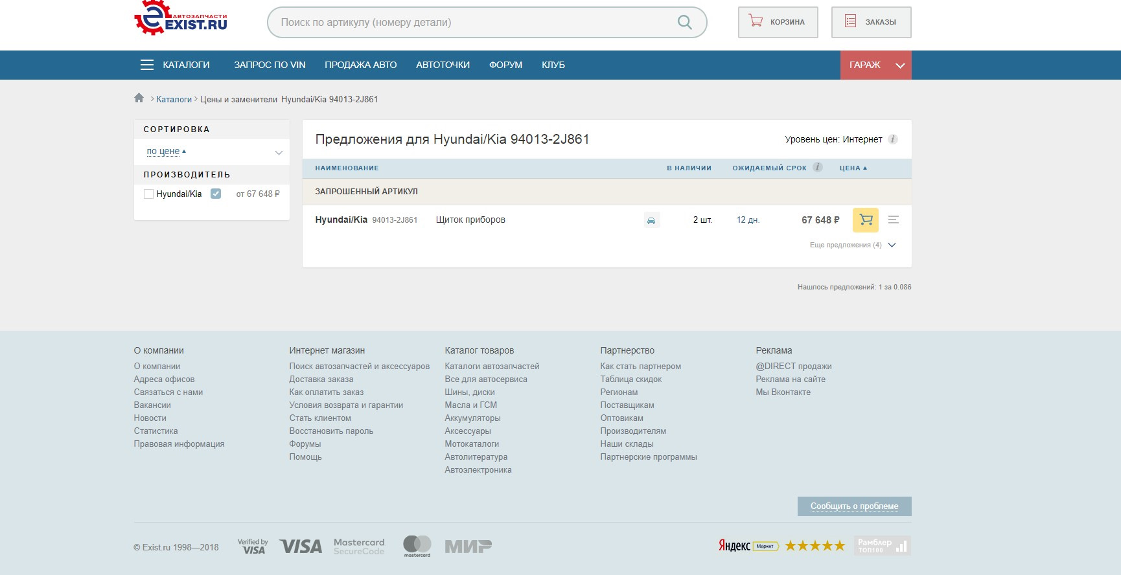This screenshot has width=1121, height=575.
Task: Sort by В наличии column header
Action: (689, 168)
